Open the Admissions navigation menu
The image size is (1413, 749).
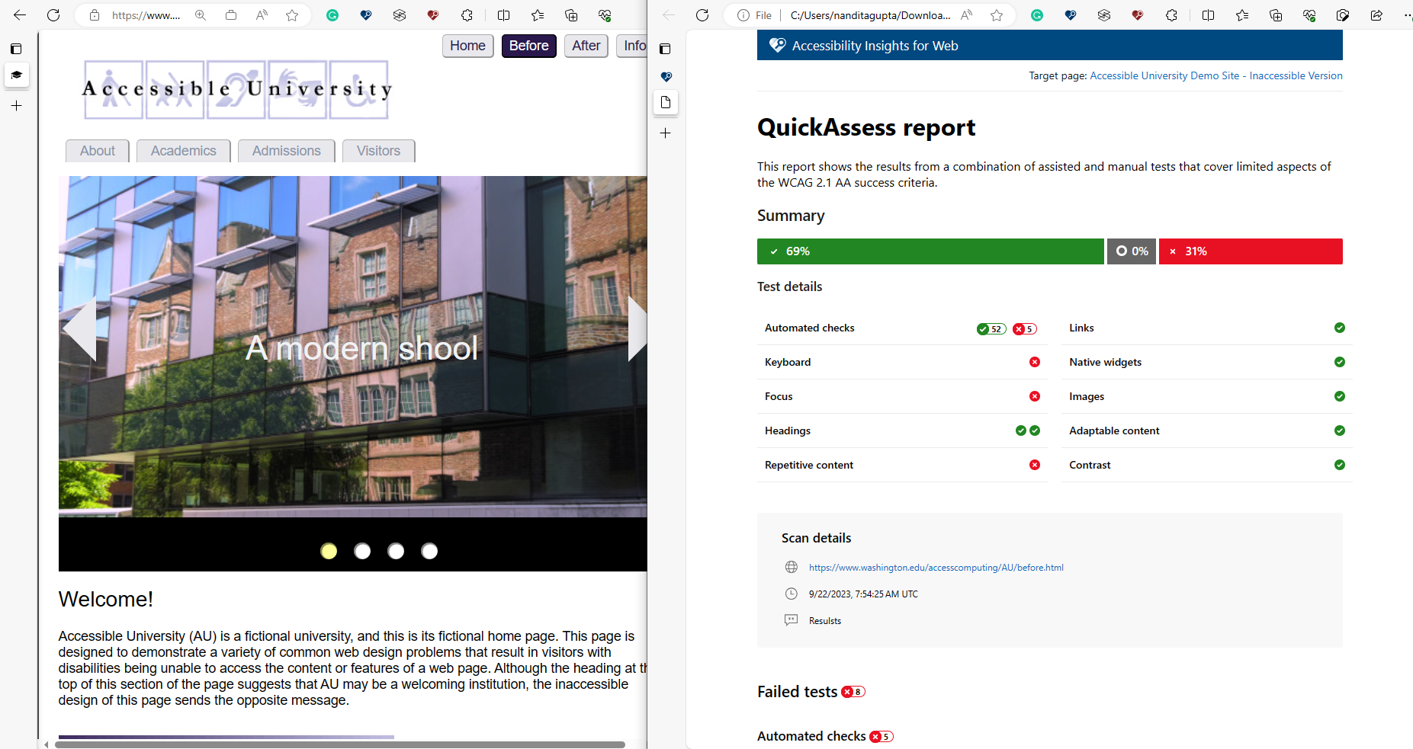pos(286,151)
